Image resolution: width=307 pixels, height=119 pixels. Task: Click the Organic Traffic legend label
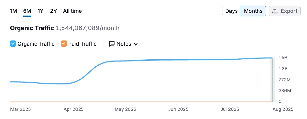36,44
